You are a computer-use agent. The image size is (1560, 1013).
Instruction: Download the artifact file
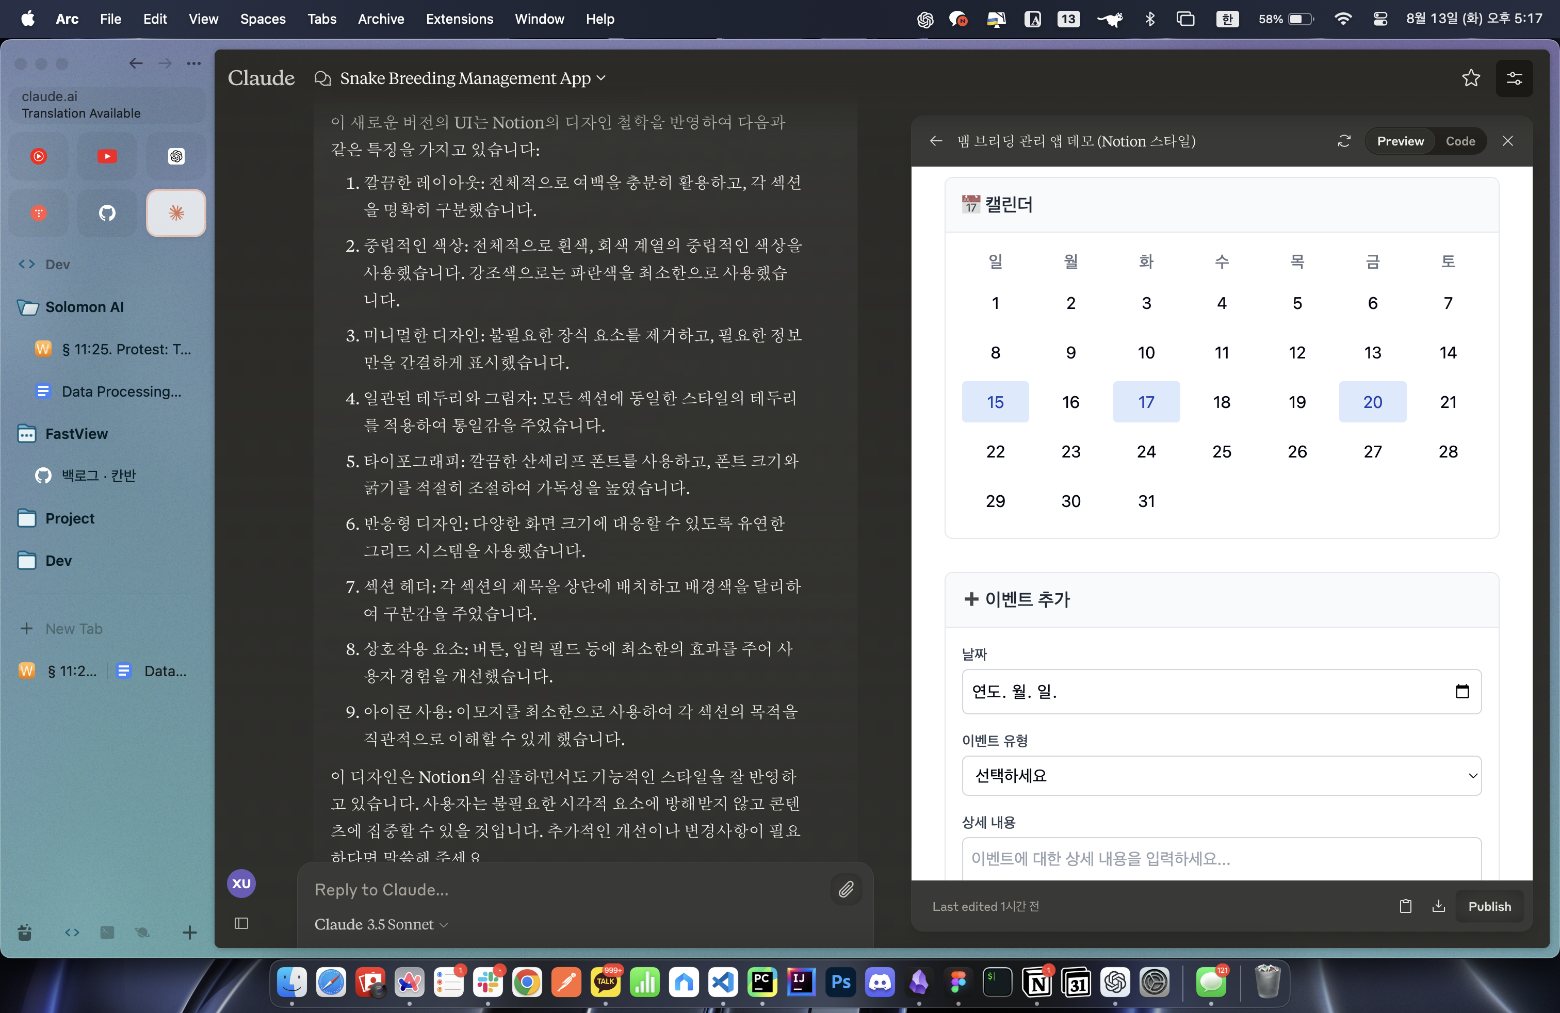click(x=1438, y=906)
